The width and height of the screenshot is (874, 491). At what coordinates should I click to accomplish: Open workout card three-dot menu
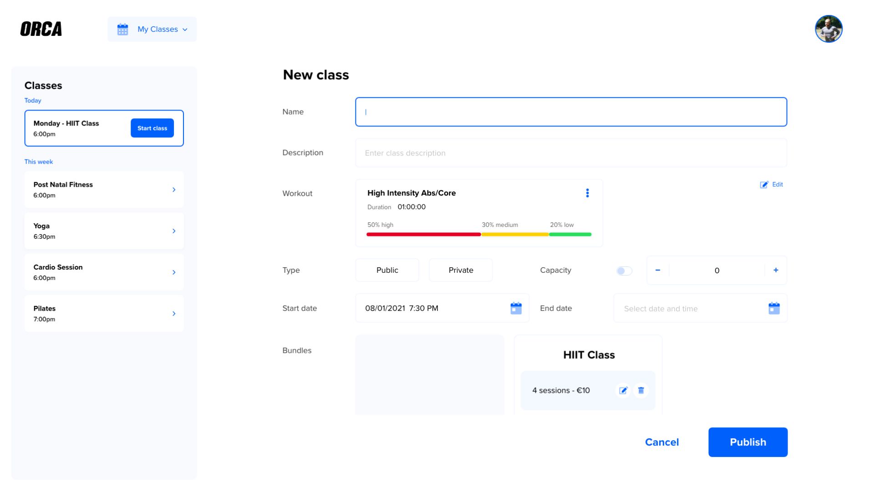click(587, 193)
